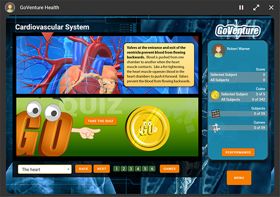The image size is (280, 197).
Task: Click the user avatar in the title bar
Action: tap(10, 8)
